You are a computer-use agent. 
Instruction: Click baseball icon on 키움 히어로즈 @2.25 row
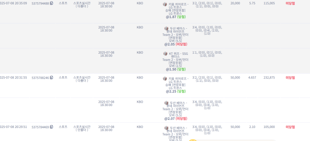[x=165, y=78]
